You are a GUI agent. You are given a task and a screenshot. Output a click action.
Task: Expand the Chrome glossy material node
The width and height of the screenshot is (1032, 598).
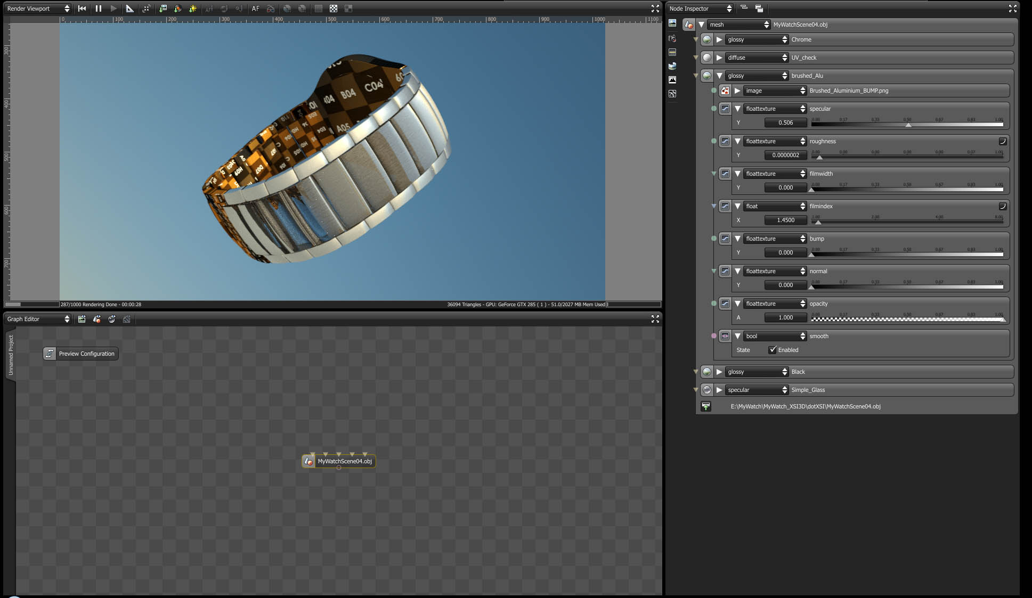click(x=719, y=39)
